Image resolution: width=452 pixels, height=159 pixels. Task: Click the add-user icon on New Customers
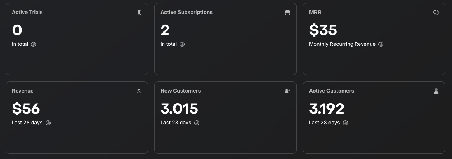(x=288, y=91)
